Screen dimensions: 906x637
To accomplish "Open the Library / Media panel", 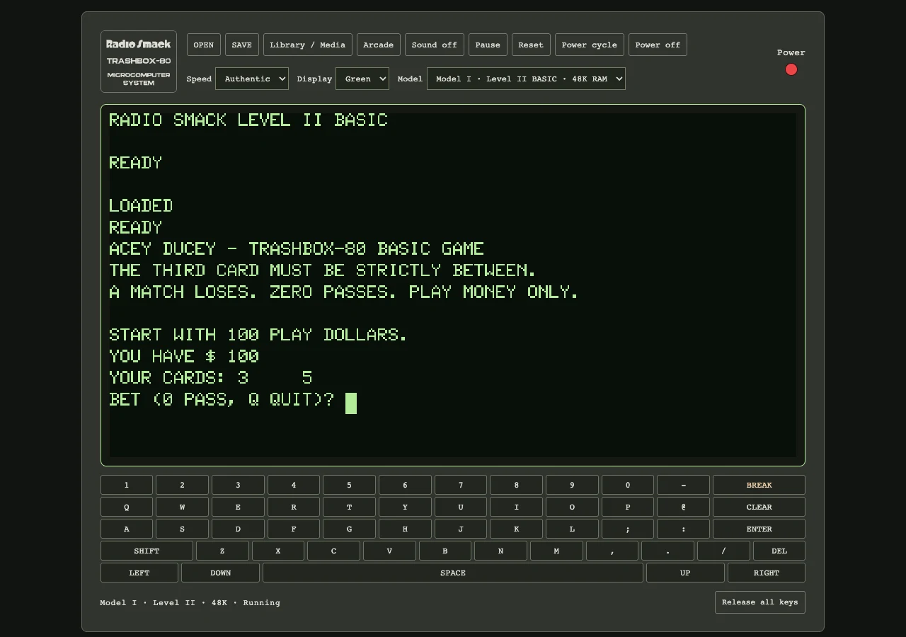I will point(308,45).
